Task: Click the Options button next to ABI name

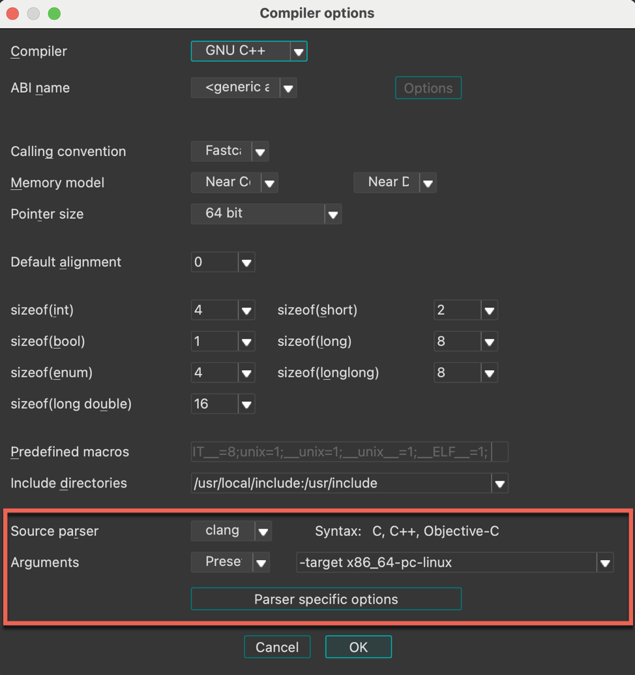Action: (428, 87)
